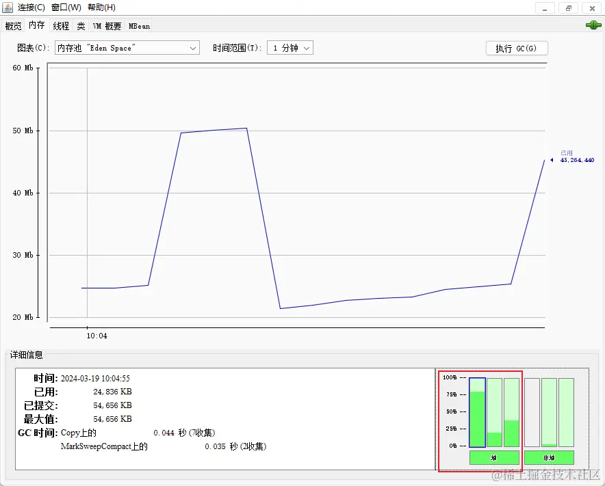
Task: Switch to the 概览 tab
Action: (13, 26)
